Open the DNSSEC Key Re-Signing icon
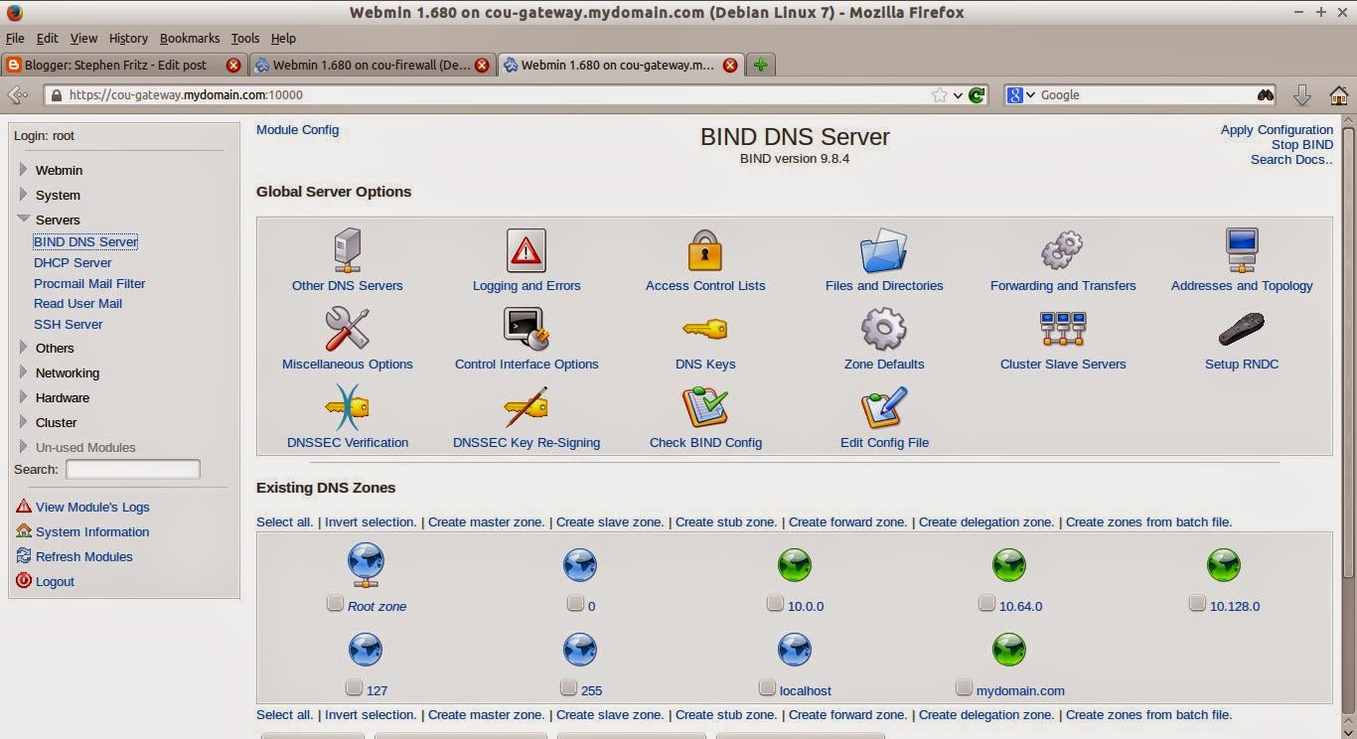 527,407
